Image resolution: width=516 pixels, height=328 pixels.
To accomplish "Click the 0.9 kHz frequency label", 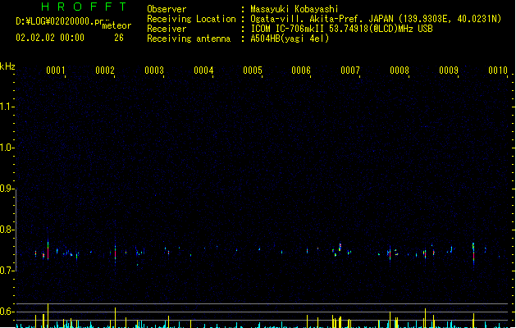I will click(x=6, y=189).
